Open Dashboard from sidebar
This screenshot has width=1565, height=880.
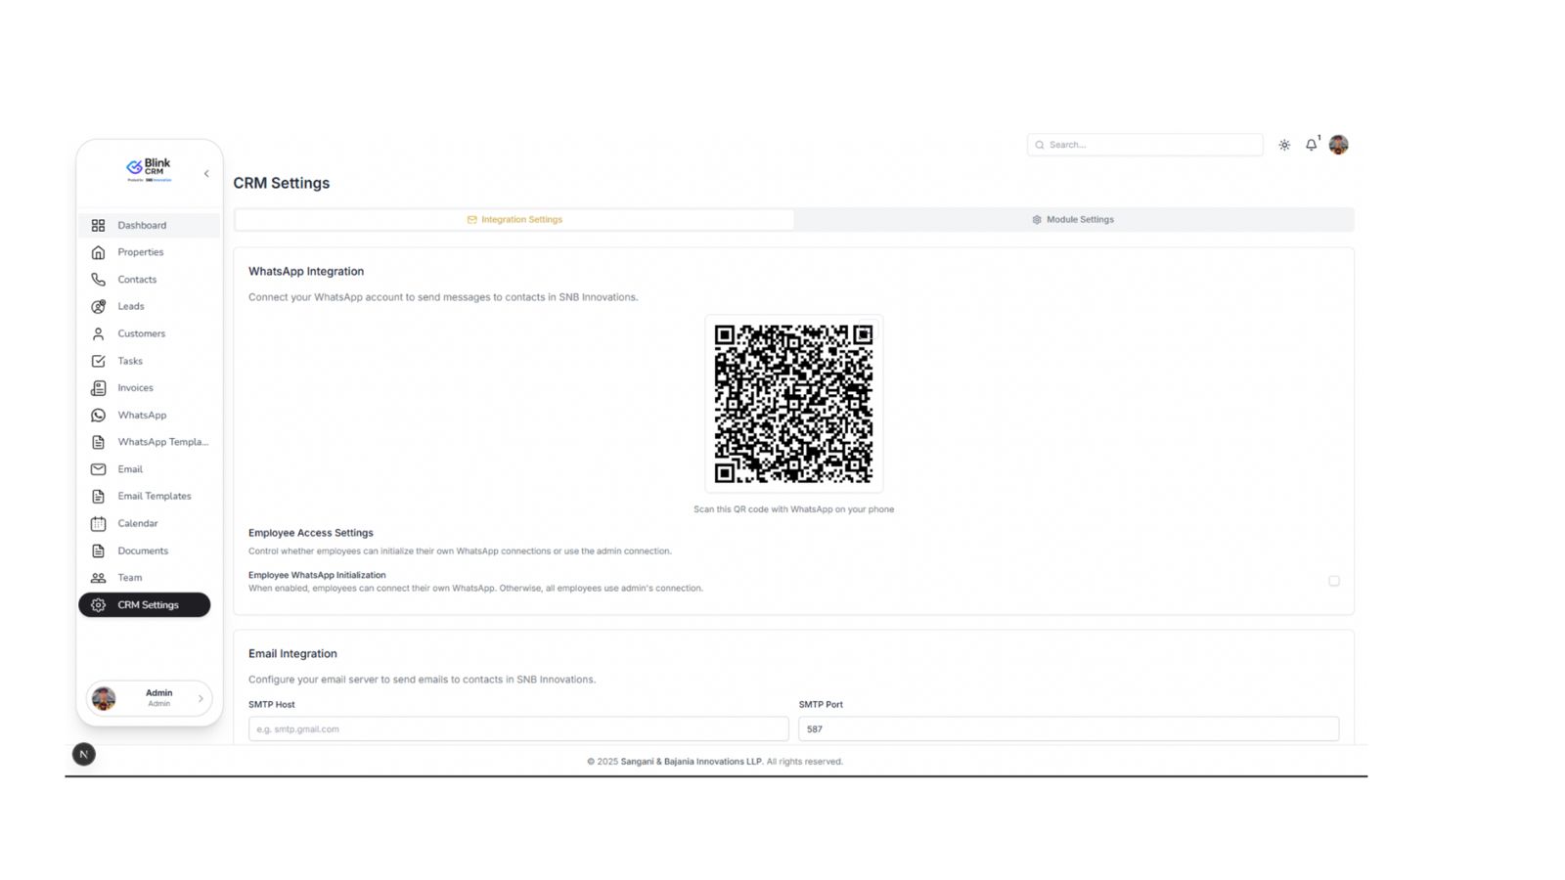[x=149, y=226]
